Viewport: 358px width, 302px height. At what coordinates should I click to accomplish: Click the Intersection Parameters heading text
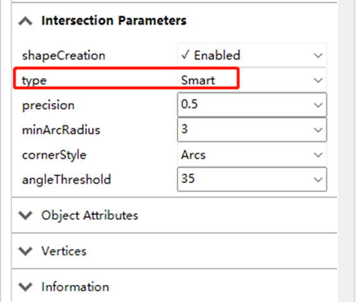114,20
